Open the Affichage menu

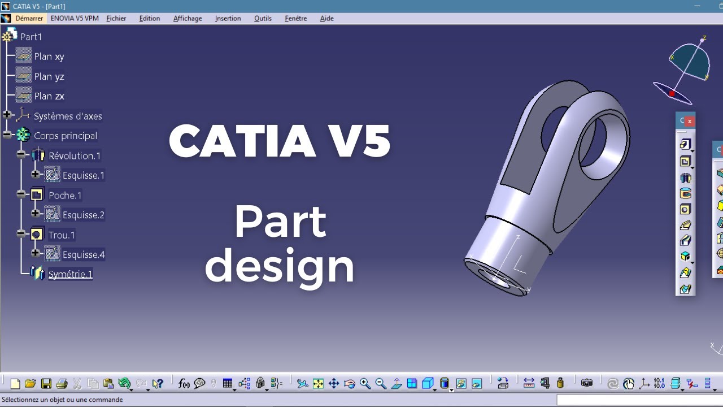click(188, 18)
